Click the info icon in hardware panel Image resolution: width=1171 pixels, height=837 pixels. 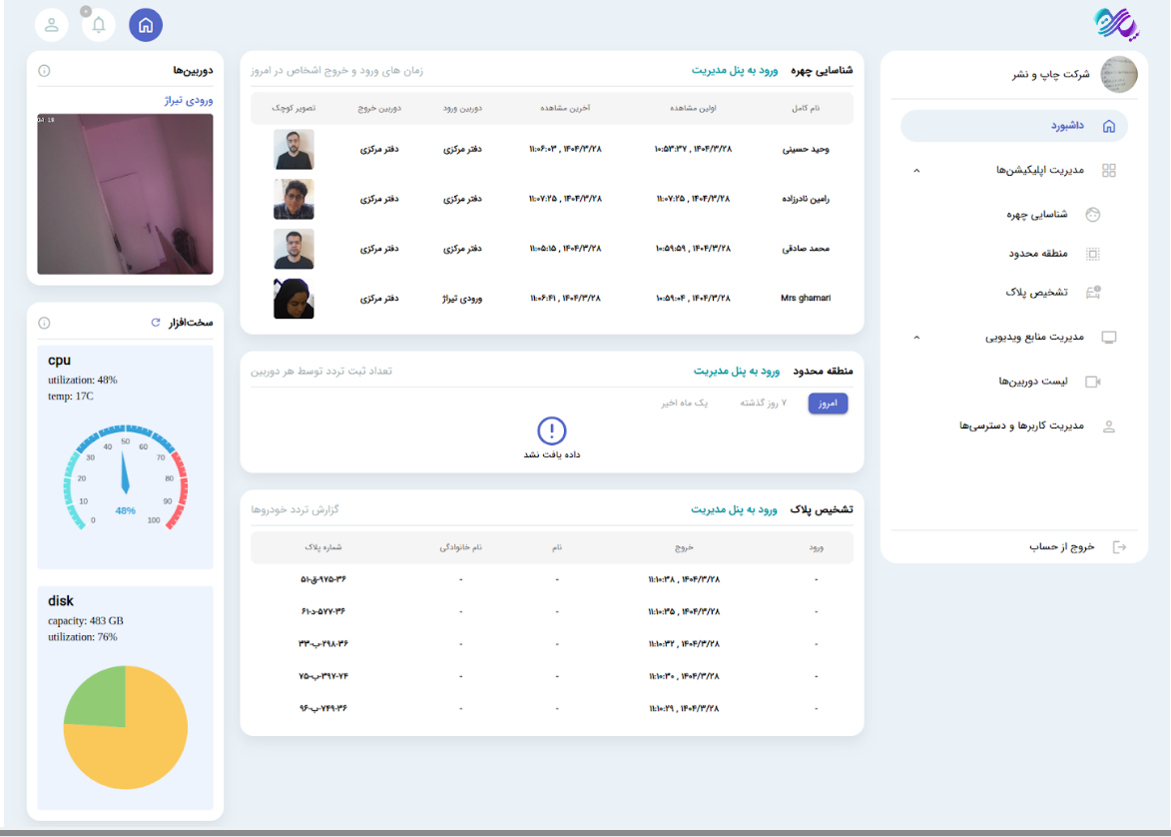pos(44,323)
